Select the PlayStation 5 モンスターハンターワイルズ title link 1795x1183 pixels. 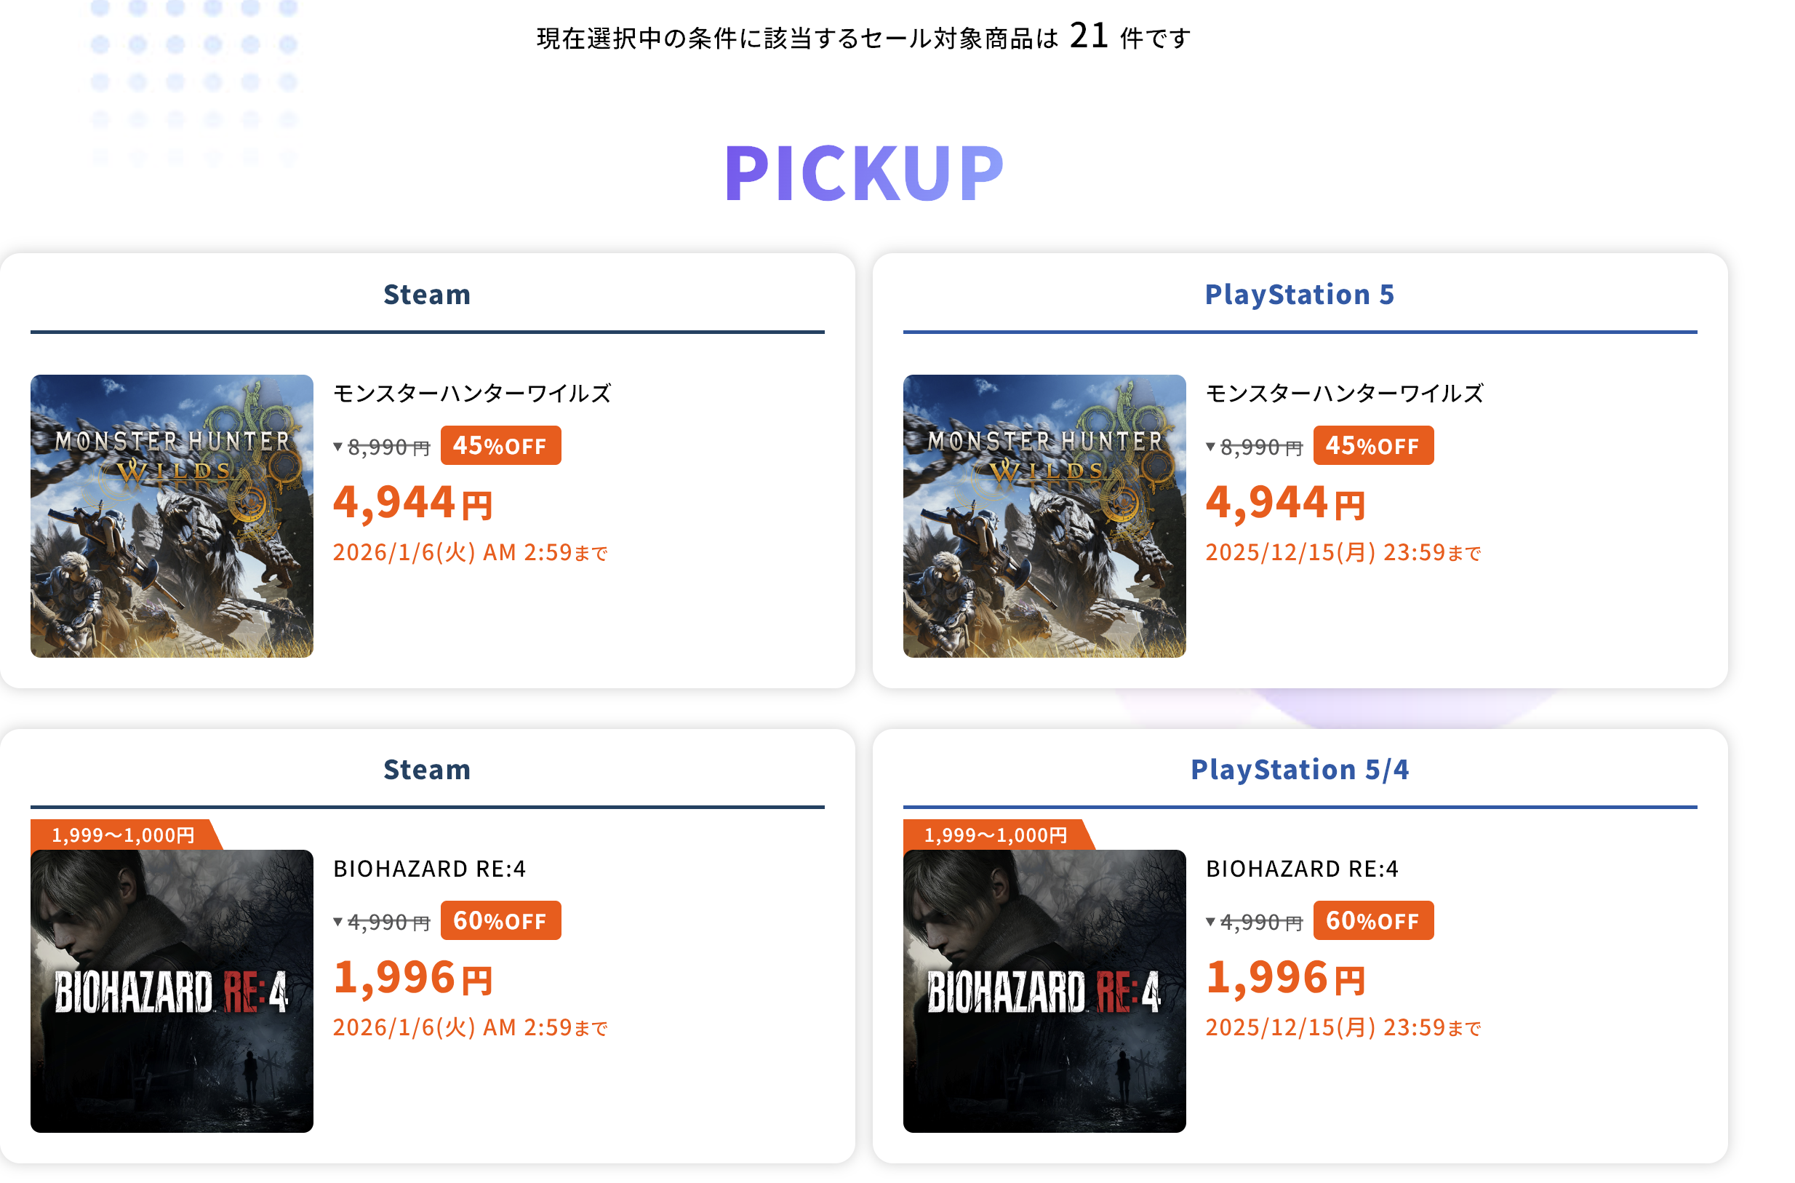pos(1345,393)
